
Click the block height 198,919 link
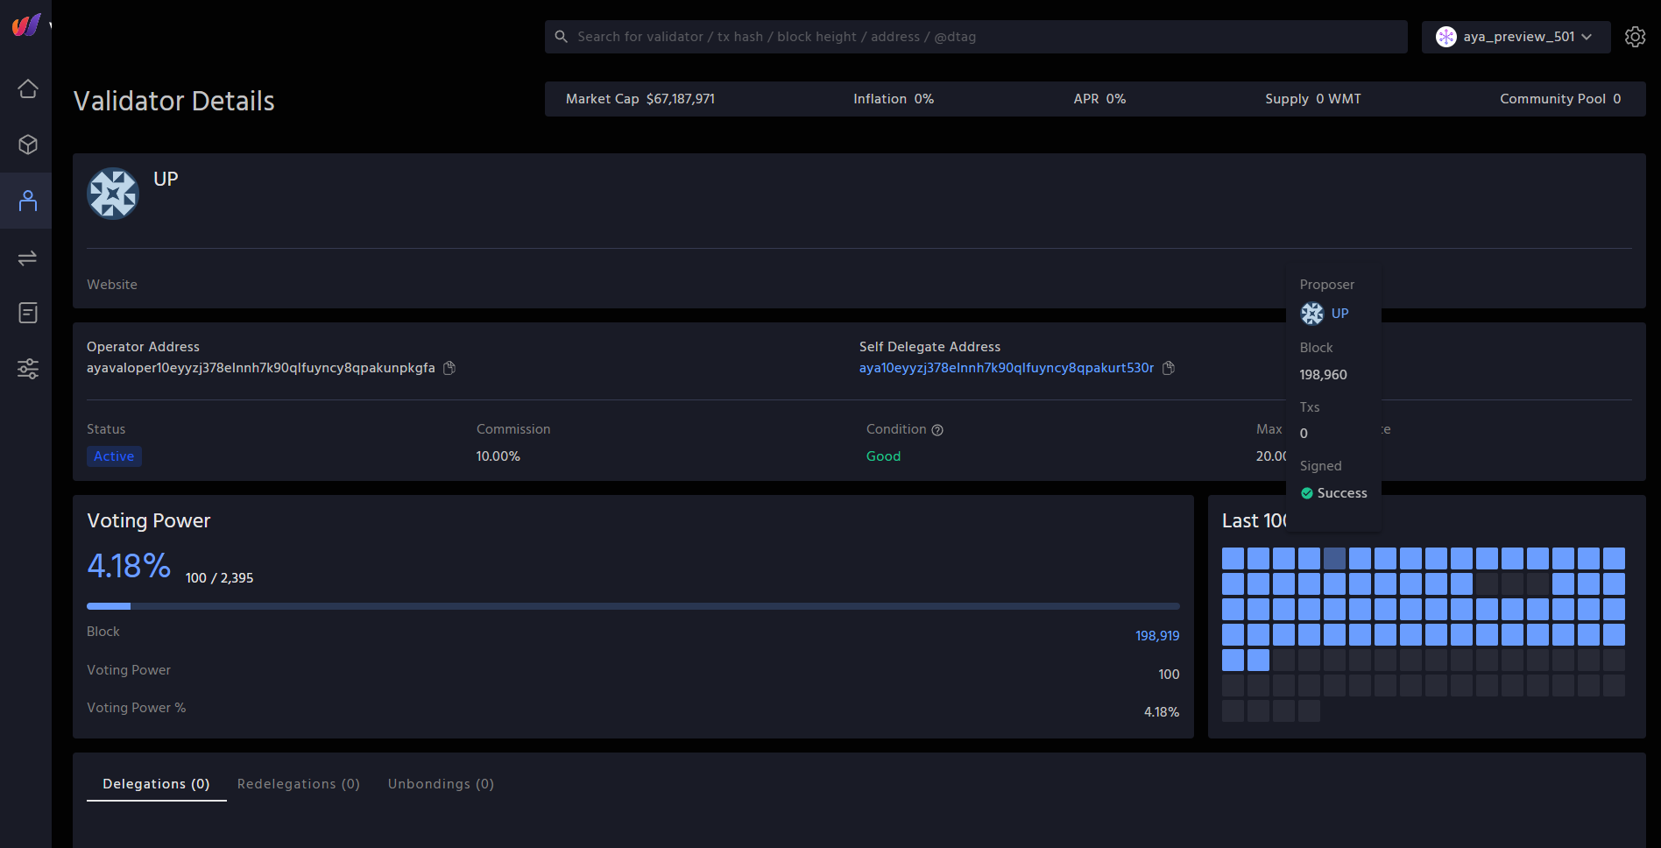coord(1156,635)
